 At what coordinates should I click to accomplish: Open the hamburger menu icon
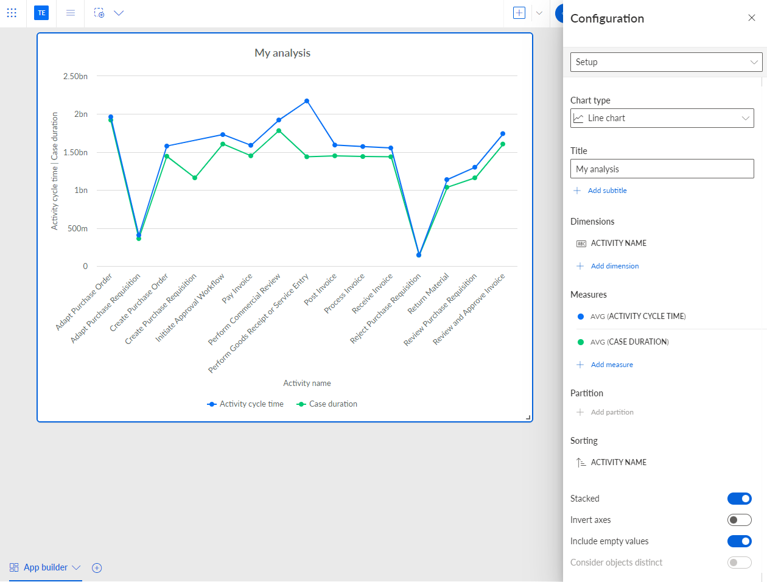tap(71, 13)
